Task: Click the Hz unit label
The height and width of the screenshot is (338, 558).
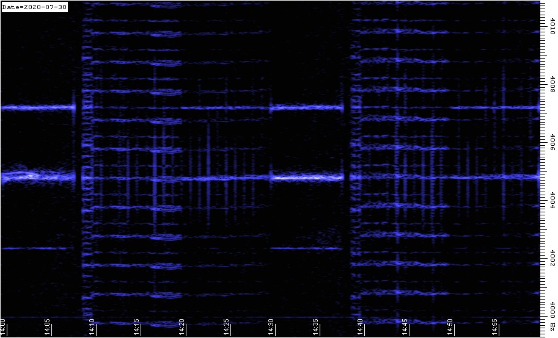Action: pos(552,326)
